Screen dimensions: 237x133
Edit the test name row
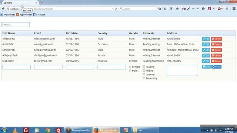[206, 61]
